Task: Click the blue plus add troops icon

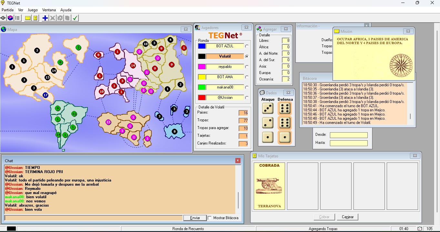Action: [46, 18]
